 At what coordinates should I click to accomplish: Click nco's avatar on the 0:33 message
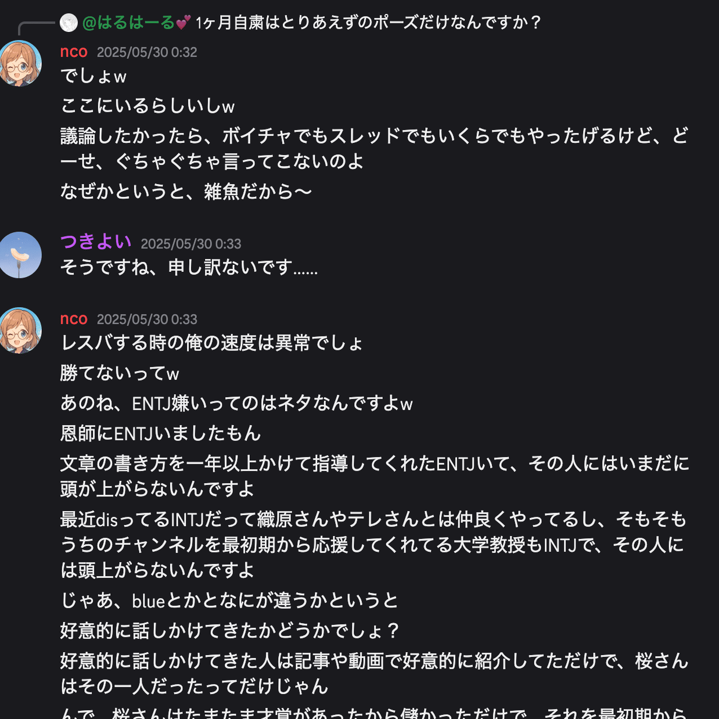click(x=20, y=330)
